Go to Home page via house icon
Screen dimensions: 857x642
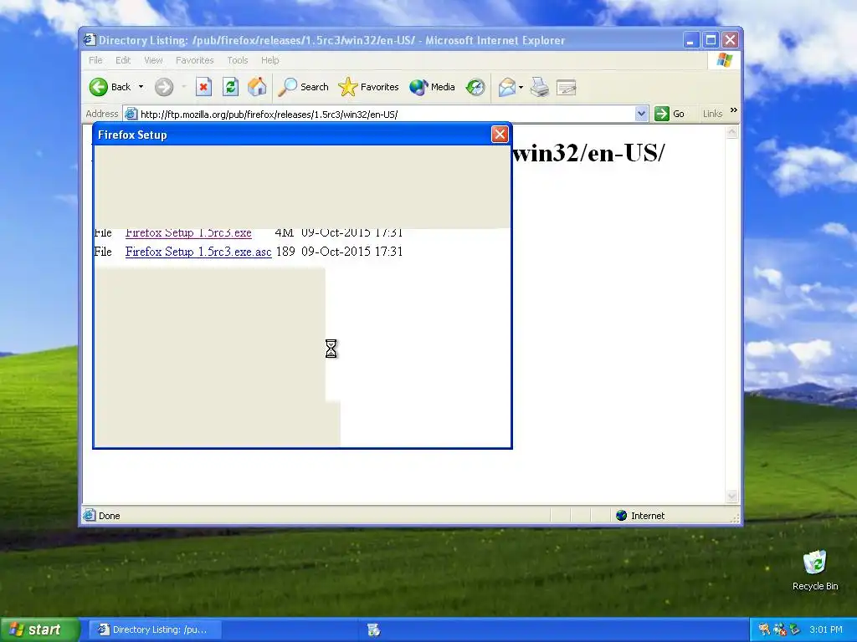257,87
